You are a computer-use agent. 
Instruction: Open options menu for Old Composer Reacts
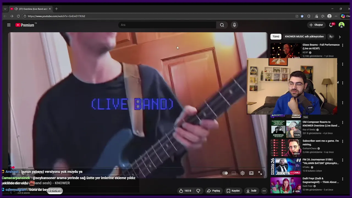coord(343,122)
